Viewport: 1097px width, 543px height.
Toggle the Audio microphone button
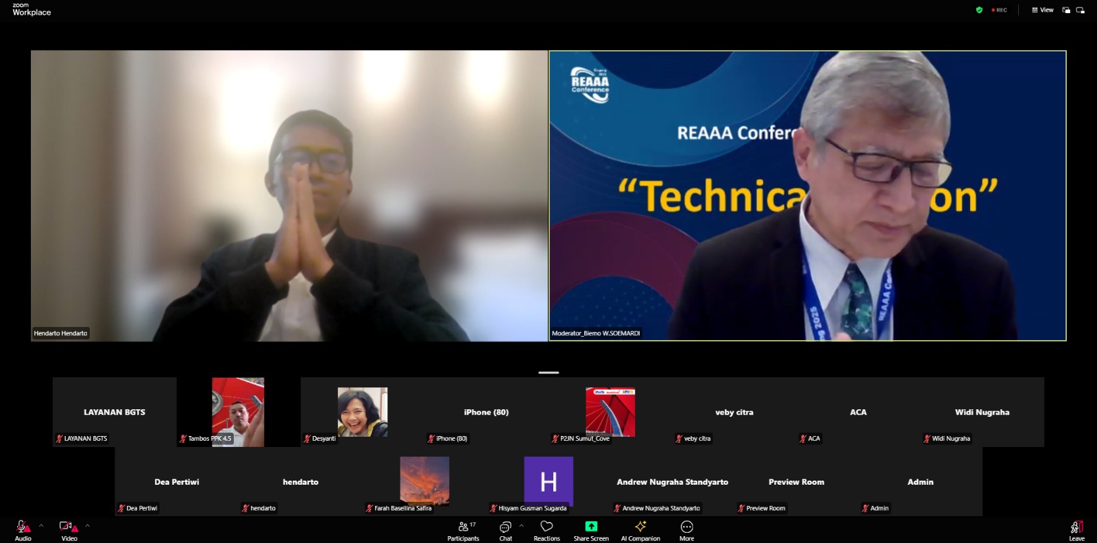[x=23, y=527]
